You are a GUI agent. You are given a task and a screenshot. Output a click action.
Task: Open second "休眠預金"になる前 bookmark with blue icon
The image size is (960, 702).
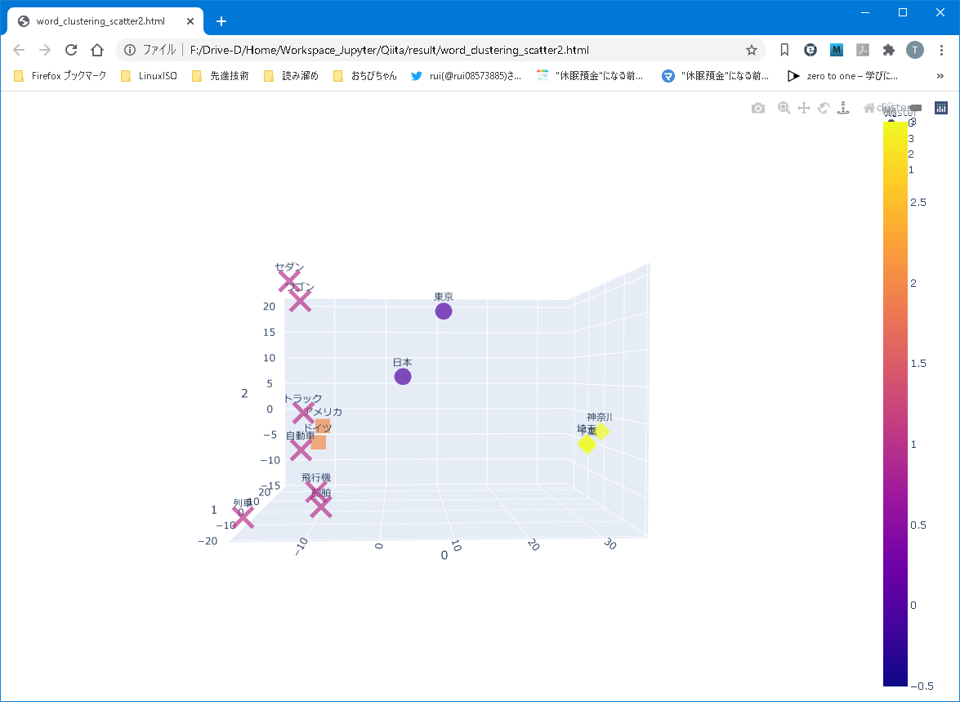point(715,76)
